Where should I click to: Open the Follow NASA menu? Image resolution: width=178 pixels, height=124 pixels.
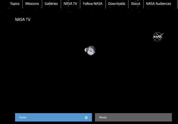pos(93,4)
